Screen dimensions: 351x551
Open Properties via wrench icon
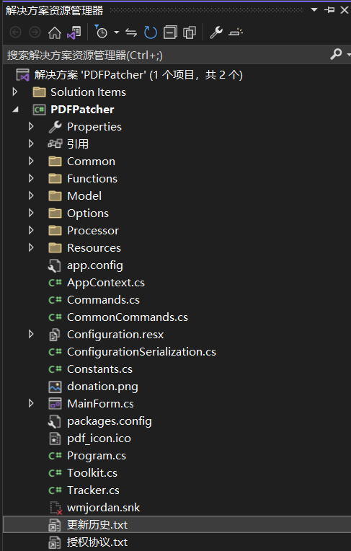[x=216, y=32]
